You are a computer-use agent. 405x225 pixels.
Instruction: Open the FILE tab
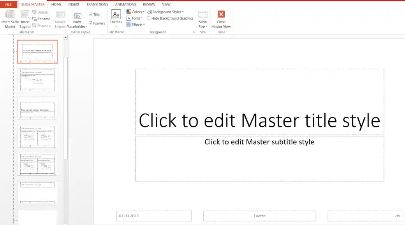point(9,4)
